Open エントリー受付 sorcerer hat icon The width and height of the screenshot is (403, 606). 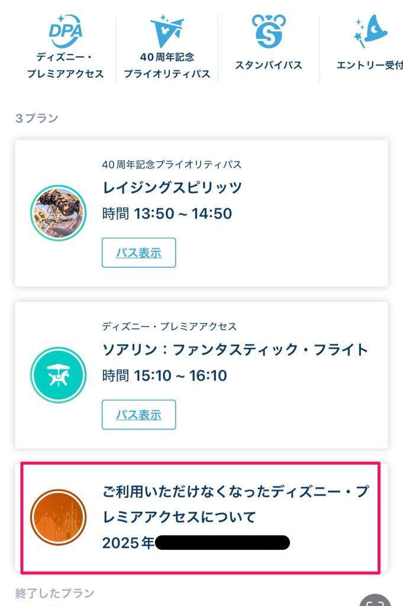(x=370, y=31)
